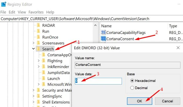183x107 pixels.
Task: Click REG_D type cell for CortanaConsent
Action: [x=176, y=39]
